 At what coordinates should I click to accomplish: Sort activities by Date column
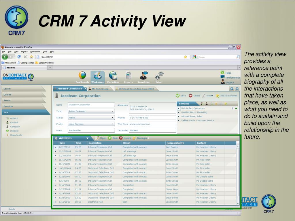click(62, 143)
